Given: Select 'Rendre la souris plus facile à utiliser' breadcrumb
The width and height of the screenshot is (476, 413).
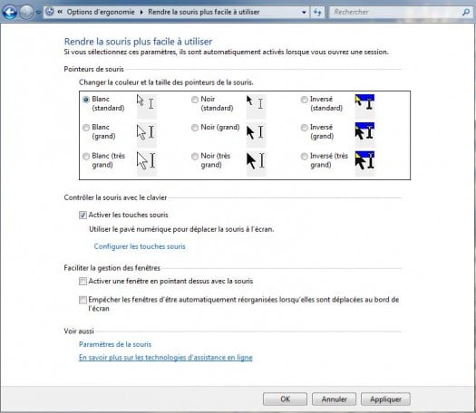Looking at the screenshot, I should 204,12.
